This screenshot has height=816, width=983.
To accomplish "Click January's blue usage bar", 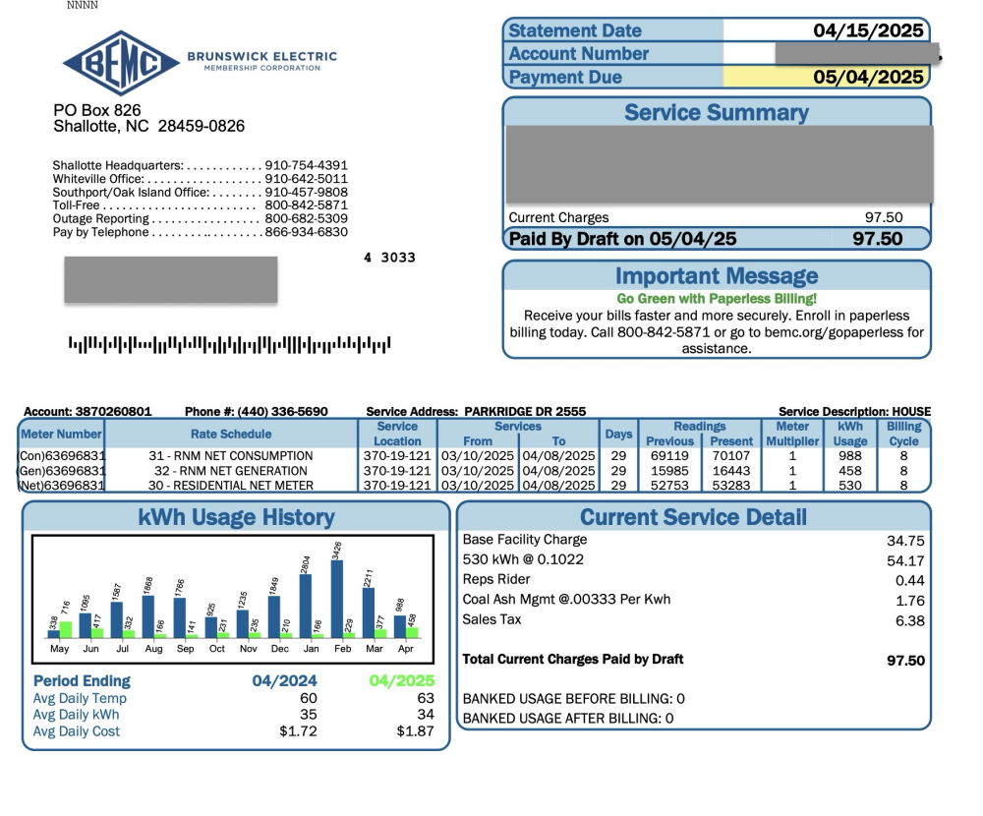I will coord(306,605).
